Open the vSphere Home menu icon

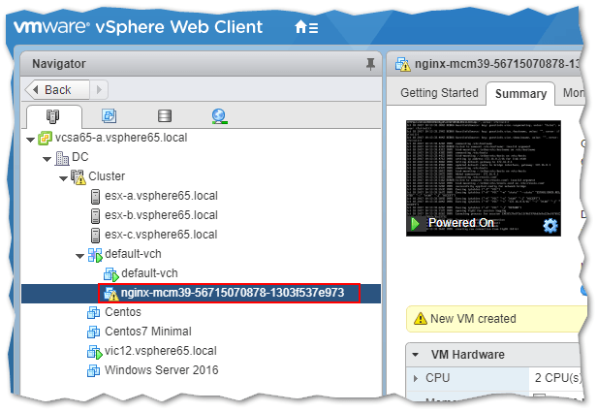306,27
